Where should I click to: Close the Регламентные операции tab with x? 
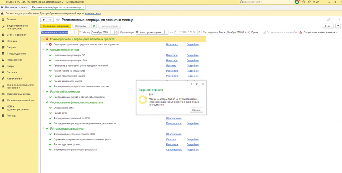(83, 7)
